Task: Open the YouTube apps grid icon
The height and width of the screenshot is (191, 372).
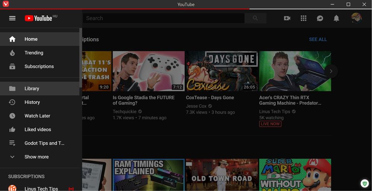Action: click(303, 18)
